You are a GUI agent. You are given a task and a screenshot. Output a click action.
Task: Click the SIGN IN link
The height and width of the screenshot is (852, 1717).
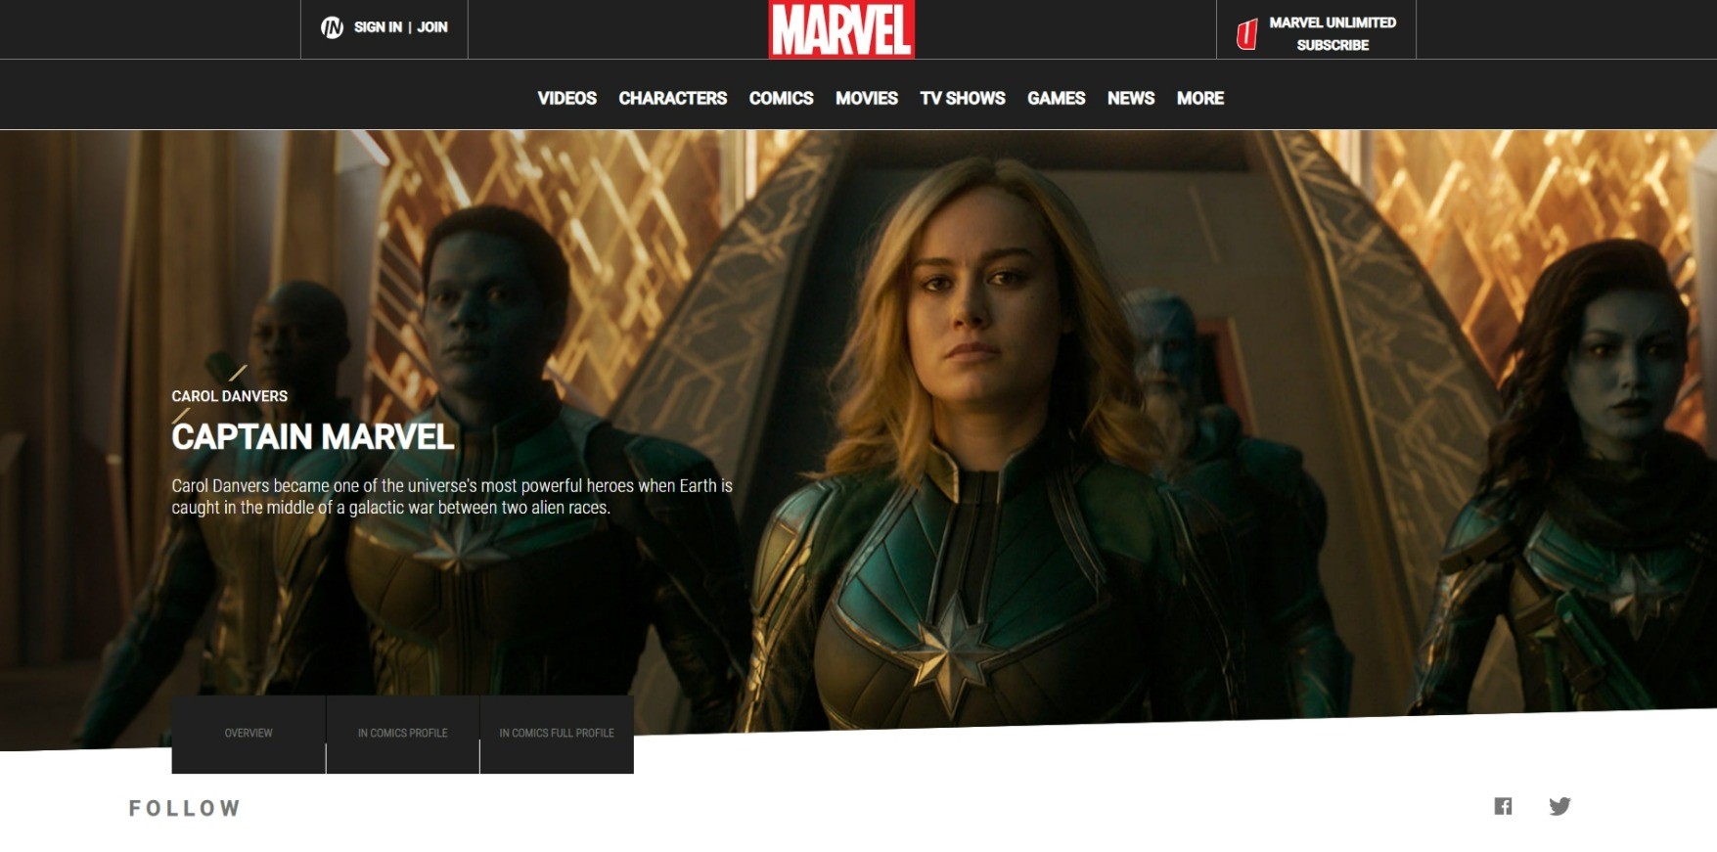378,27
